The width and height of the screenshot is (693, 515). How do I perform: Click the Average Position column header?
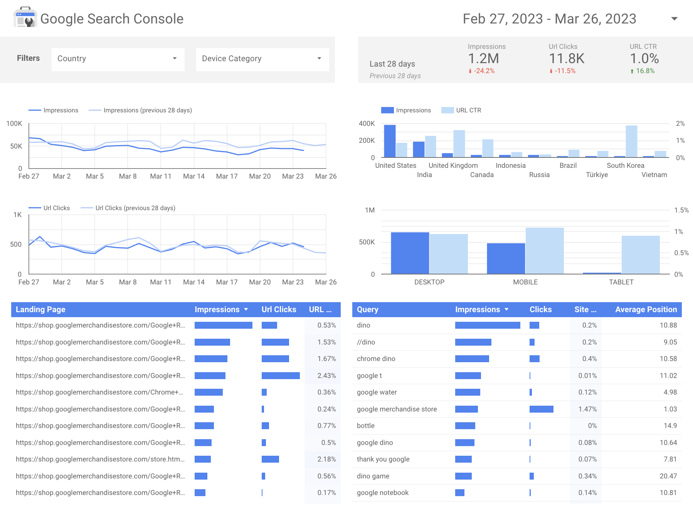click(x=646, y=309)
